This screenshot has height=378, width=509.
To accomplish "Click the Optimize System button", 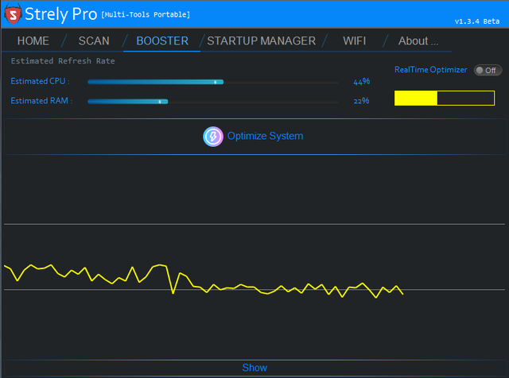I will pyautogui.click(x=254, y=137).
